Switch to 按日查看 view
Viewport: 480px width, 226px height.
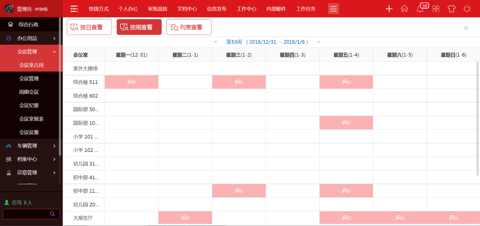coord(89,27)
